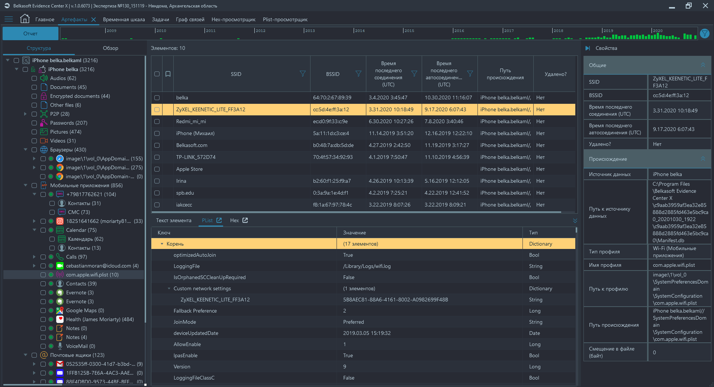714x387 pixels.
Task: Collapse the iPhone belka.belkaml root node
Action: (7, 60)
